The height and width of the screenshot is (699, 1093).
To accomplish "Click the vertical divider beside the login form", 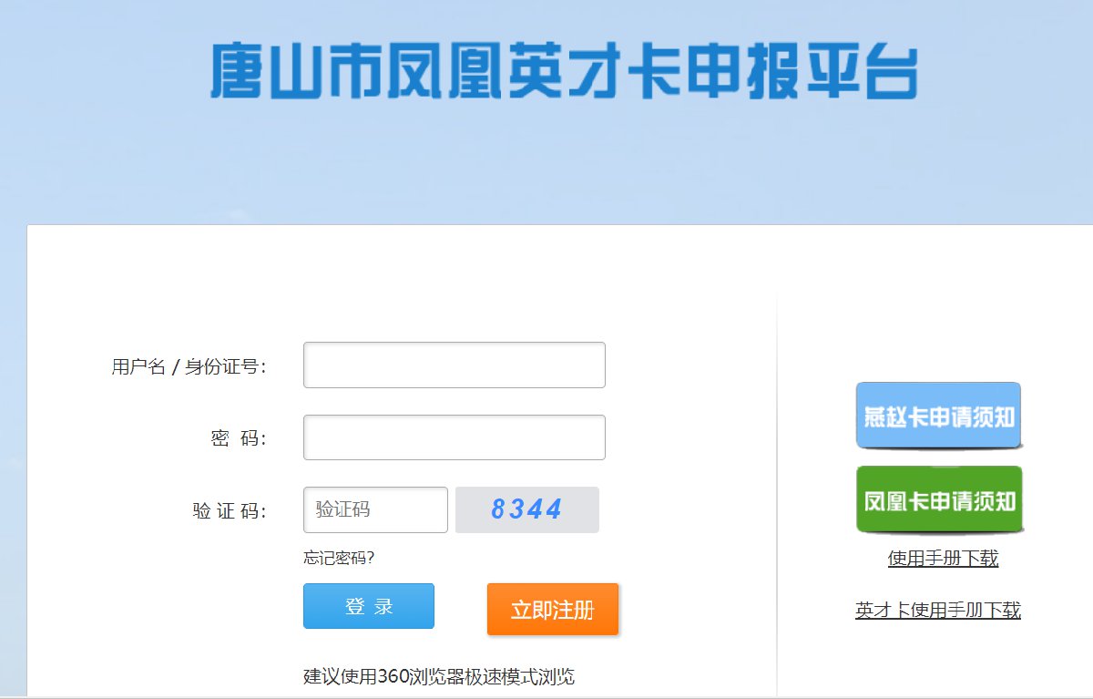I will pyautogui.click(x=777, y=492).
